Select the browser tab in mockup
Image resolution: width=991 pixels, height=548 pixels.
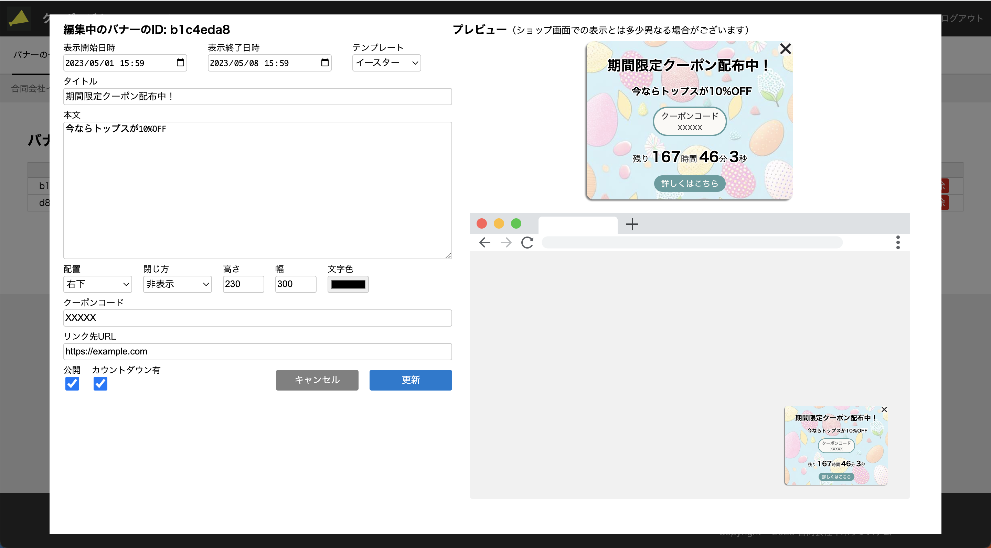click(x=577, y=225)
